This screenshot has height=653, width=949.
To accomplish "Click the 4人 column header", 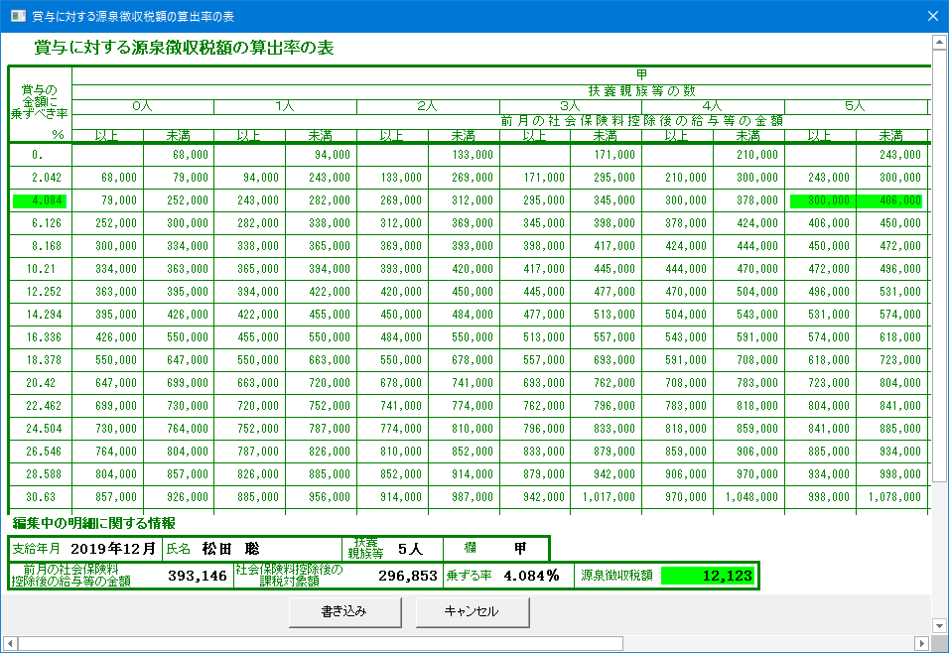I will coord(713,106).
